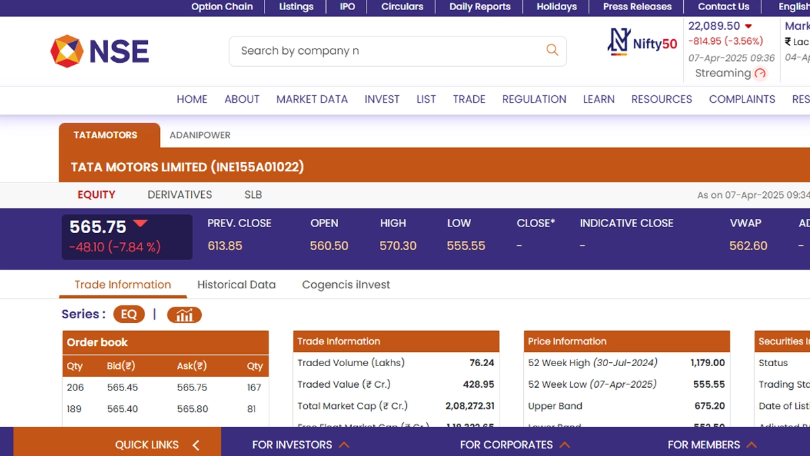Open the chart icon next to Series

[184, 314]
